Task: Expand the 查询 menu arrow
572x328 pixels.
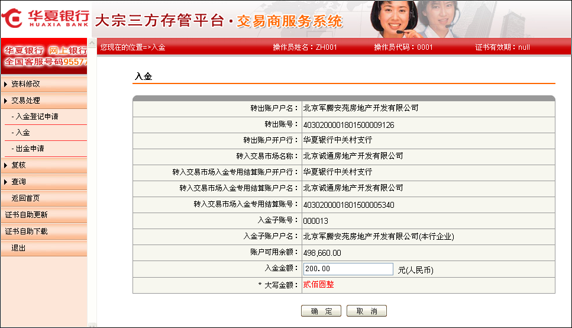Action: (x=5, y=182)
